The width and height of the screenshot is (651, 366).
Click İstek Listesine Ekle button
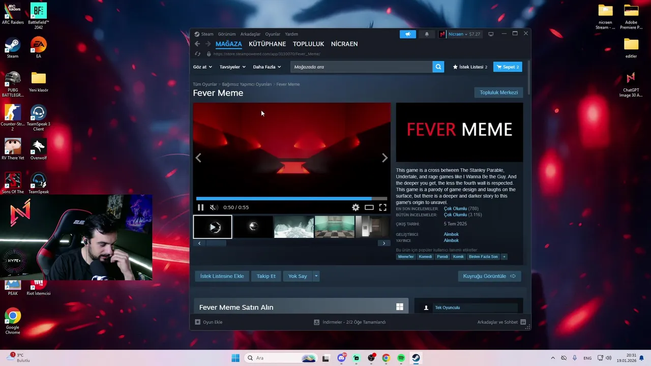click(222, 276)
